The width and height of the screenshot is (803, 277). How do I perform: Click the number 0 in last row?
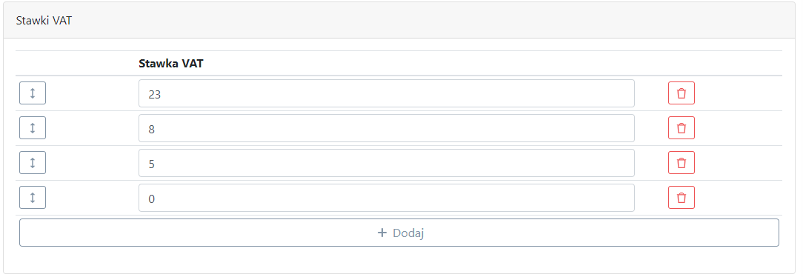click(x=152, y=198)
